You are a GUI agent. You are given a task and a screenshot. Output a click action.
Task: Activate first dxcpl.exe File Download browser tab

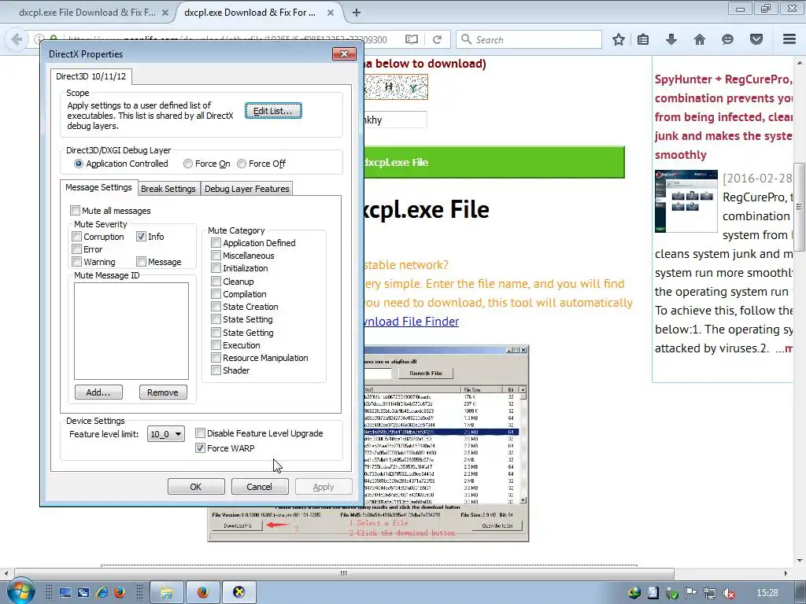pos(87,13)
